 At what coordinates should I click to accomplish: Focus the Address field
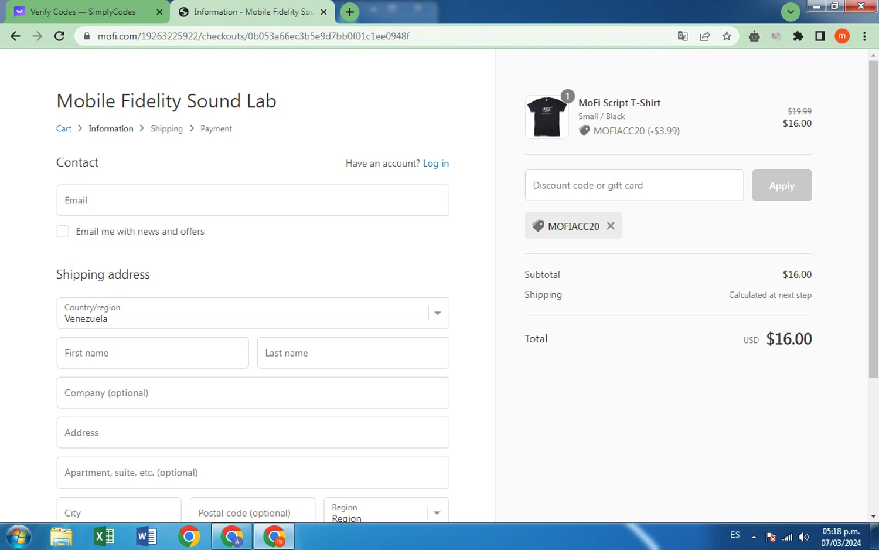[253, 433]
